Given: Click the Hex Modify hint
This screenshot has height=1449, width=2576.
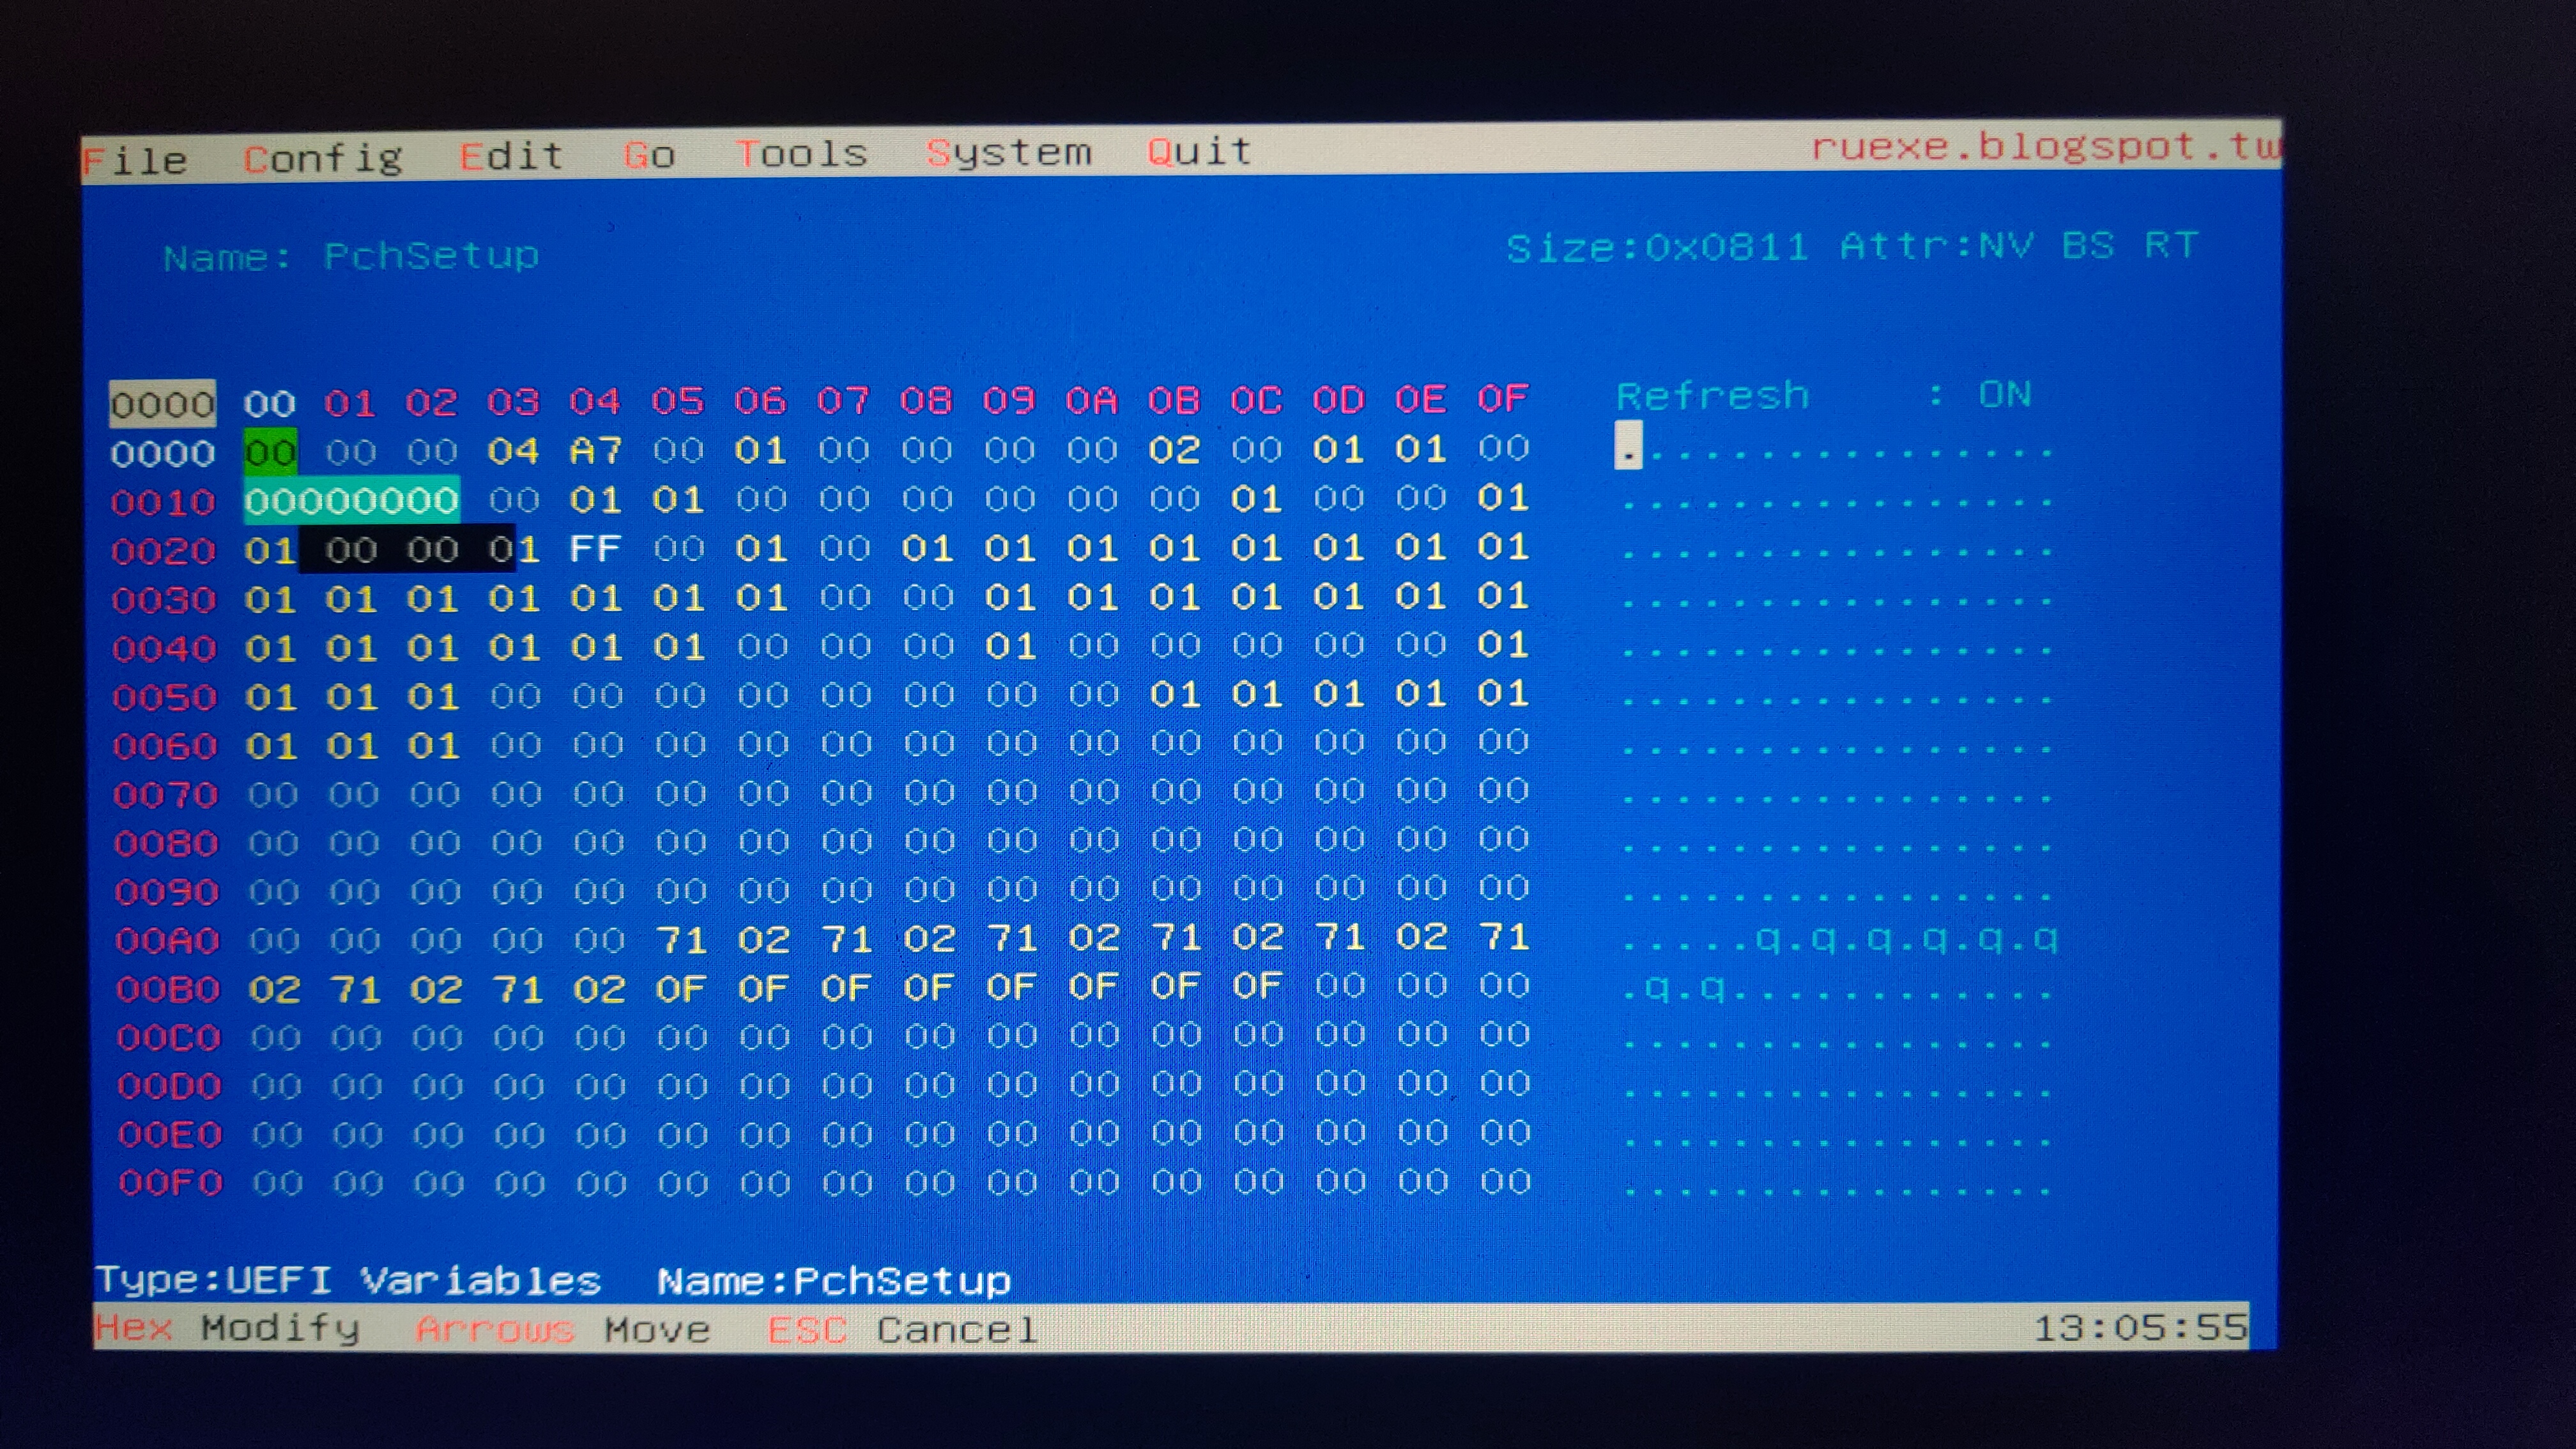Looking at the screenshot, I should click(x=226, y=1328).
